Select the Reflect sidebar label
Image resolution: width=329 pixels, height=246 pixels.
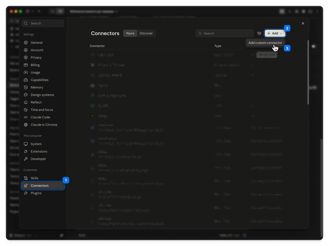click(36, 102)
